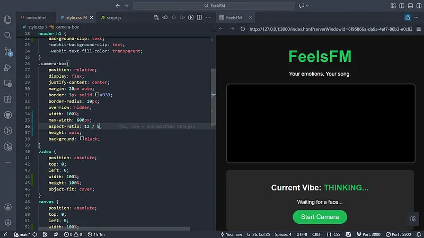Image resolution: width=424 pixels, height=238 pixels.
Task: Open the Manage gear at sidebar bottom
Action: (8, 223)
